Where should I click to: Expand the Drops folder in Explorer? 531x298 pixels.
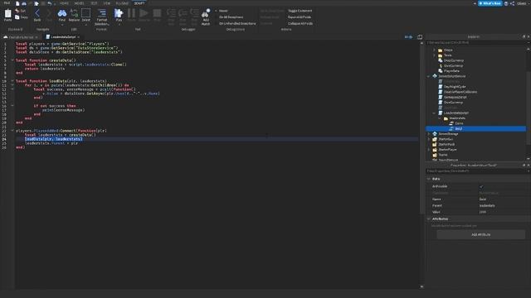(x=434, y=50)
